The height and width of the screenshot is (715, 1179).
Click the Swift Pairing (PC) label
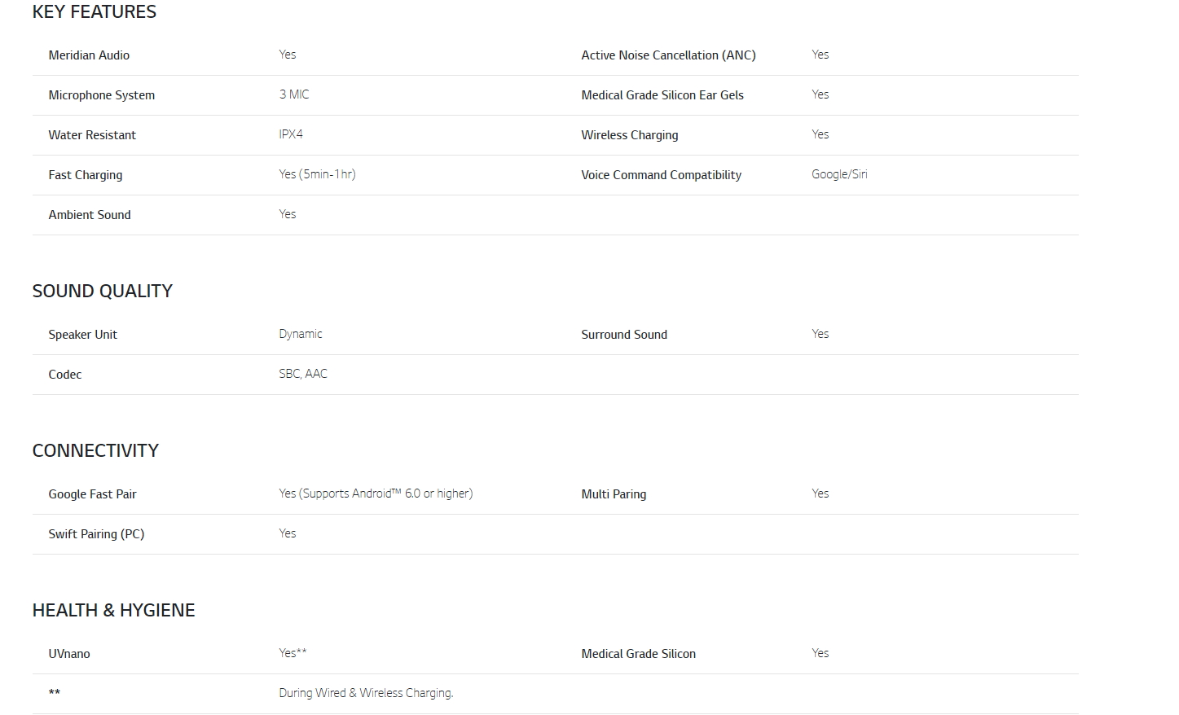point(96,534)
